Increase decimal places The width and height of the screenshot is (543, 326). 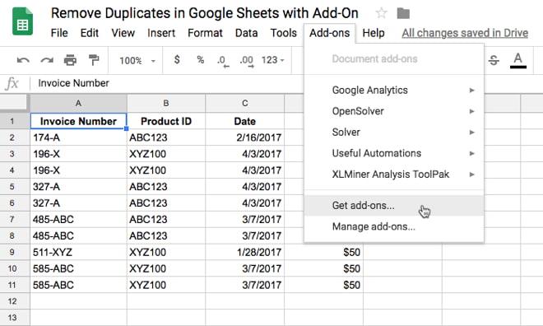(x=247, y=61)
